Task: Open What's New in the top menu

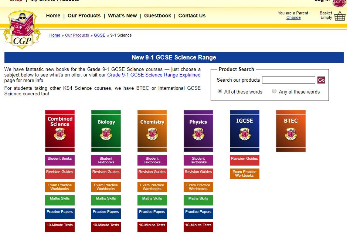Action: (x=122, y=16)
